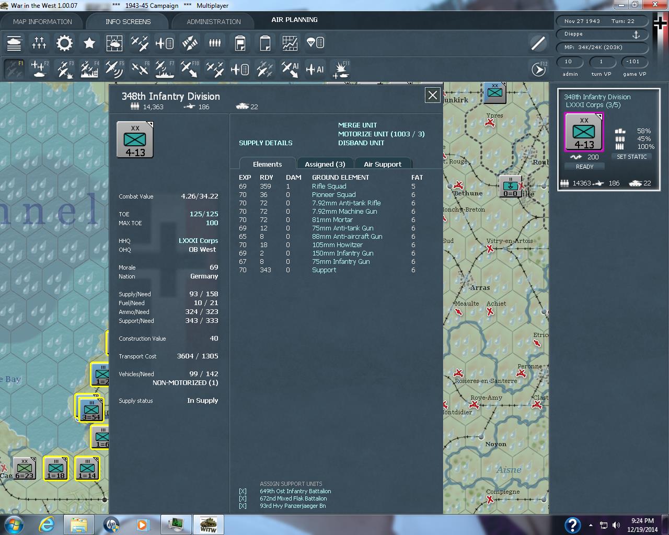
Task: Open the order of battle tank icon
Action: (14, 43)
